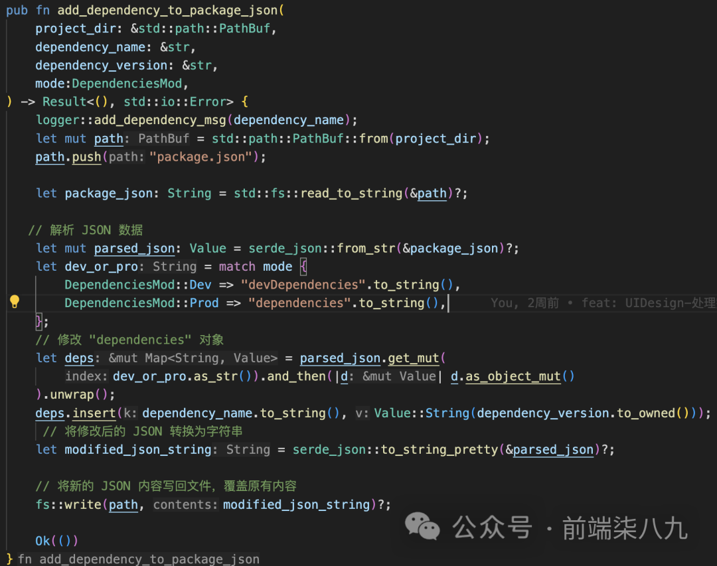Click "dev_or_pro" in its let declaration
Screen dimensions: 717x566
[101, 267]
